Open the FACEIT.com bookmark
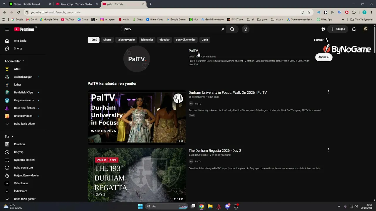 [x=235, y=20]
